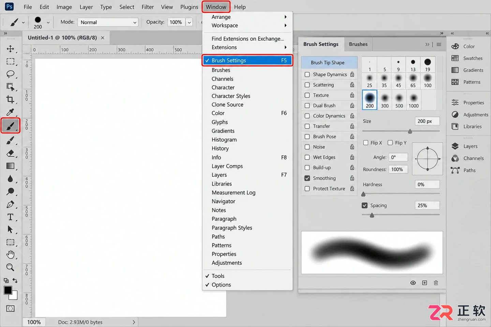Viewport: 491px width, 327px height.
Task: Click the new brush plus icon
Action: coord(425,283)
